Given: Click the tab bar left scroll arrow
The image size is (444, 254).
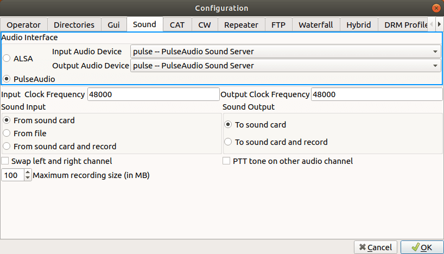Looking at the screenshot, I should pyautogui.click(x=432, y=24).
